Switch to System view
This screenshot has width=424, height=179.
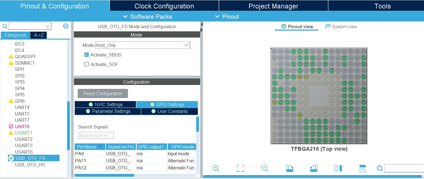click(341, 27)
